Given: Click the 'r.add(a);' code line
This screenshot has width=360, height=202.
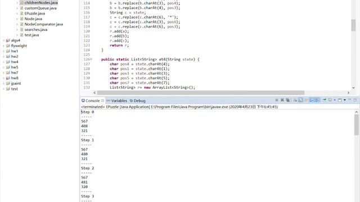Looking at the screenshot, I should click(119, 31).
